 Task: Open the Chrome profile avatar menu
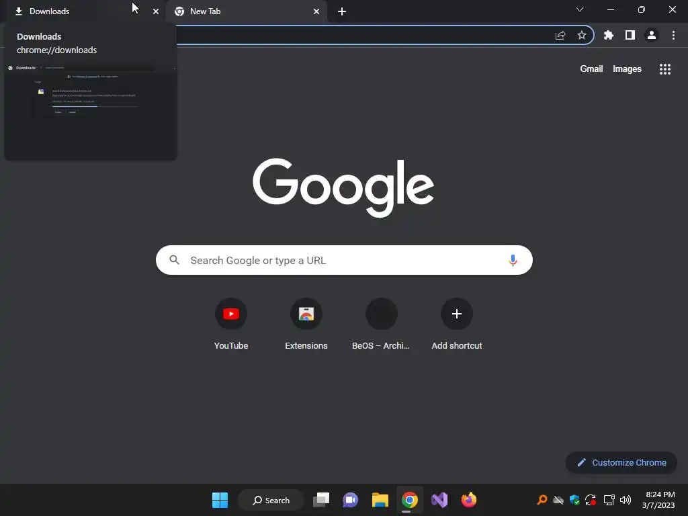tap(652, 36)
